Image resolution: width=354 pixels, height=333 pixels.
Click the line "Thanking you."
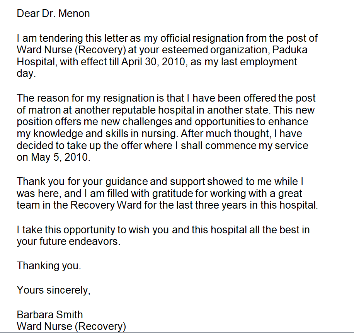(x=49, y=266)
